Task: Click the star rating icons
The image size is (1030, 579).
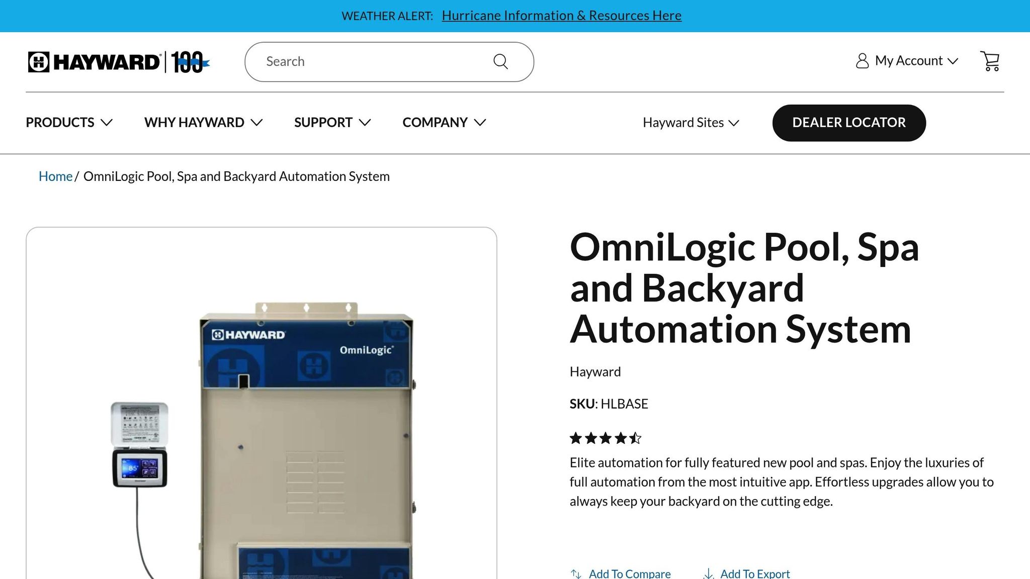Action: pos(606,438)
